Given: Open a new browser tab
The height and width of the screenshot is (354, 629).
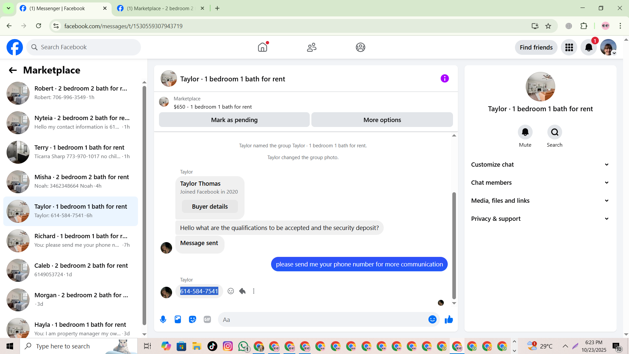Looking at the screenshot, I should point(217,9).
